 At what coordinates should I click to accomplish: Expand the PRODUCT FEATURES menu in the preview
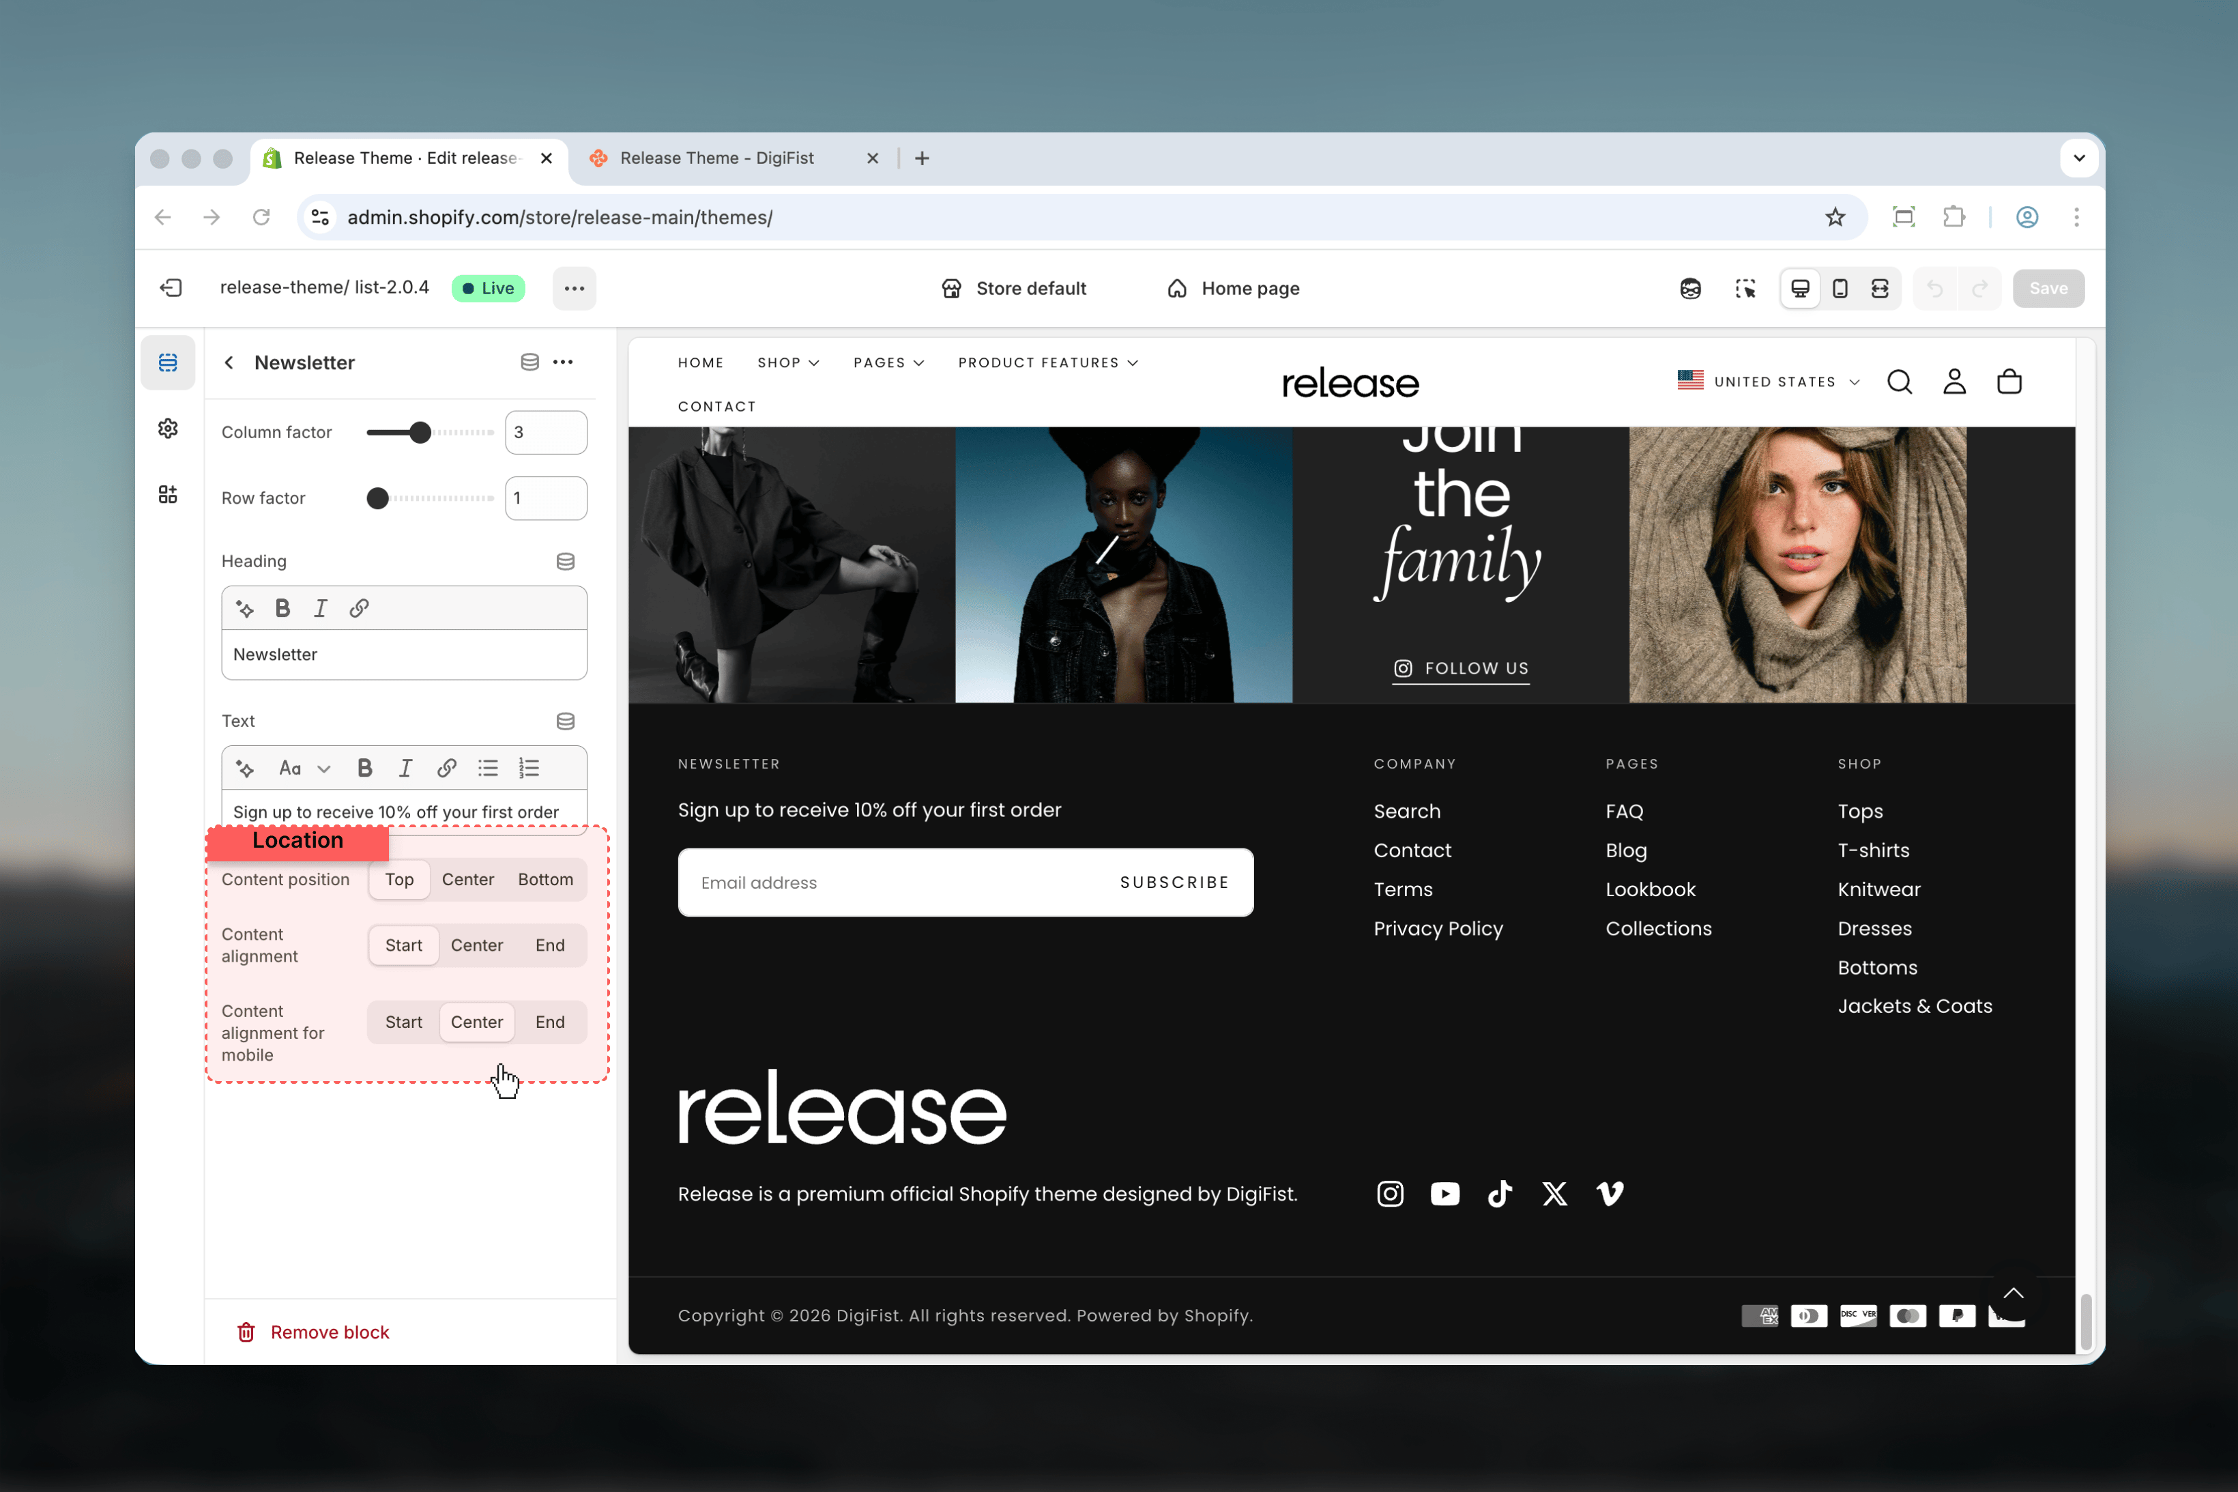pyautogui.click(x=1048, y=362)
